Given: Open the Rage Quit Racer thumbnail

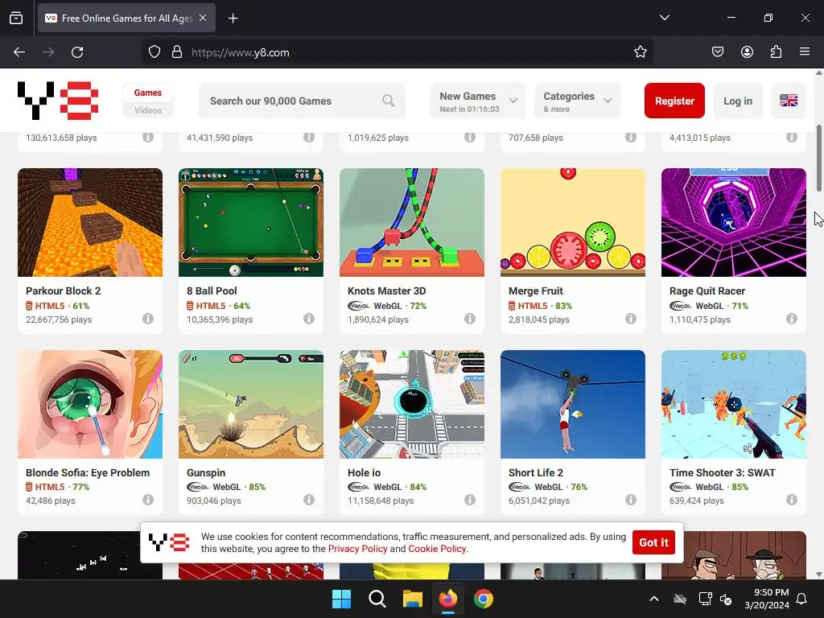Looking at the screenshot, I should [x=733, y=222].
